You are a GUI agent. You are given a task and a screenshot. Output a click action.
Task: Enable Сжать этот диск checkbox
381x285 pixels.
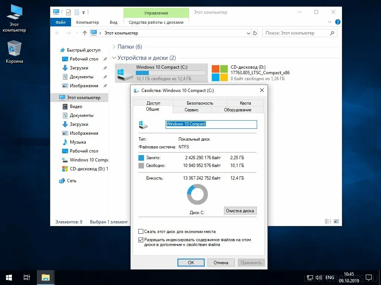(x=141, y=232)
